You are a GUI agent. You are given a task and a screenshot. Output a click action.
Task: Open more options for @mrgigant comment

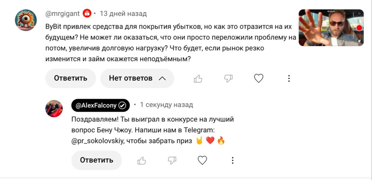289,79
